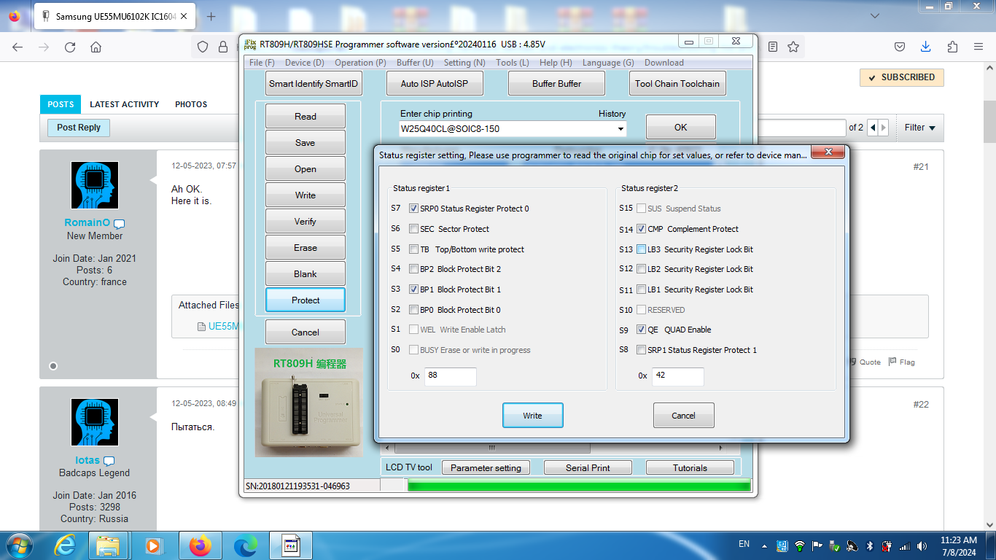Image resolution: width=996 pixels, height=560 pixels.
Task: Open the Bluetooth tray icon
Action: point(869,545)
